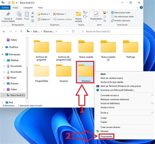Click the red X Eliminar button in ribbon
The height and width of the screenshot is (144, 155).
click(60, 14)
